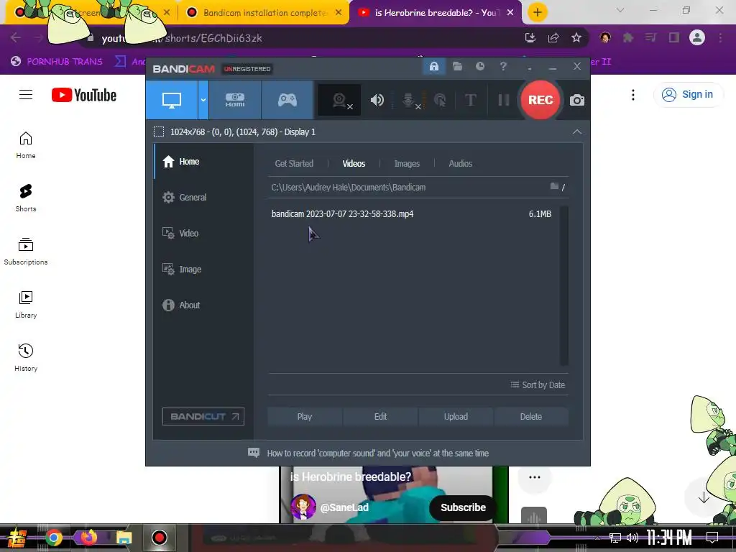Screen dimensions: 736x552
Task: Open YouTube History in sidebar
Action: click(x=26, y=358)
